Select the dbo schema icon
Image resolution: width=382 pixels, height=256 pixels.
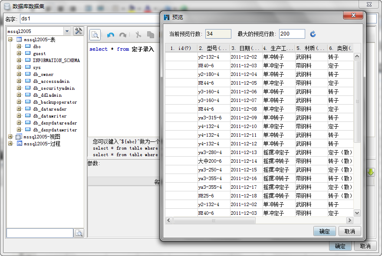click(28, 46)
